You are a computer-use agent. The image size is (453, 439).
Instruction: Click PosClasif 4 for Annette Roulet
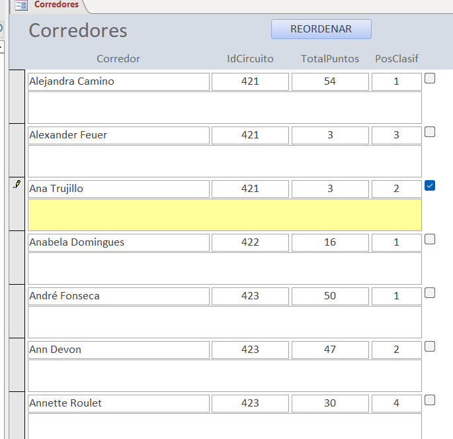(397, 403)
